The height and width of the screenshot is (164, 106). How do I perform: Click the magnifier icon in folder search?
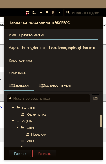pos(10,98)
